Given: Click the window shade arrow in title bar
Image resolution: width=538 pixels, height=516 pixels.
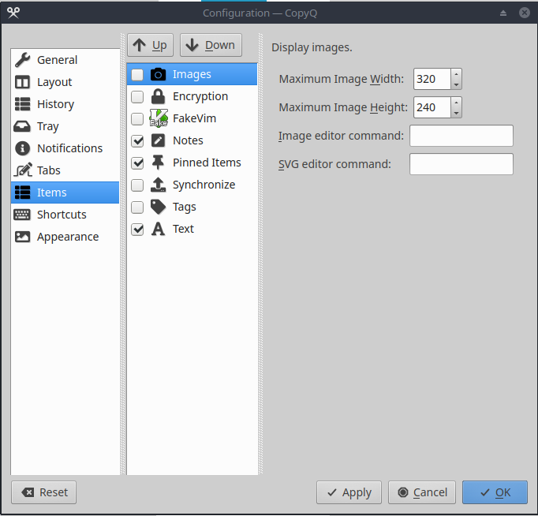Looking at the screenshot, I should (503, 13).
